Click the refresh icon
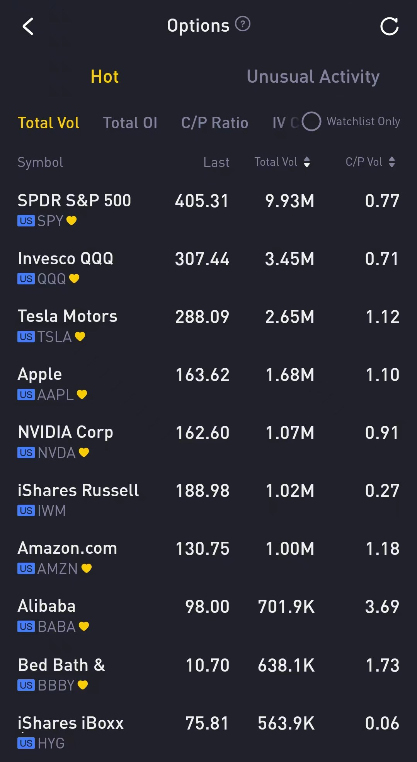 [389, 26]
